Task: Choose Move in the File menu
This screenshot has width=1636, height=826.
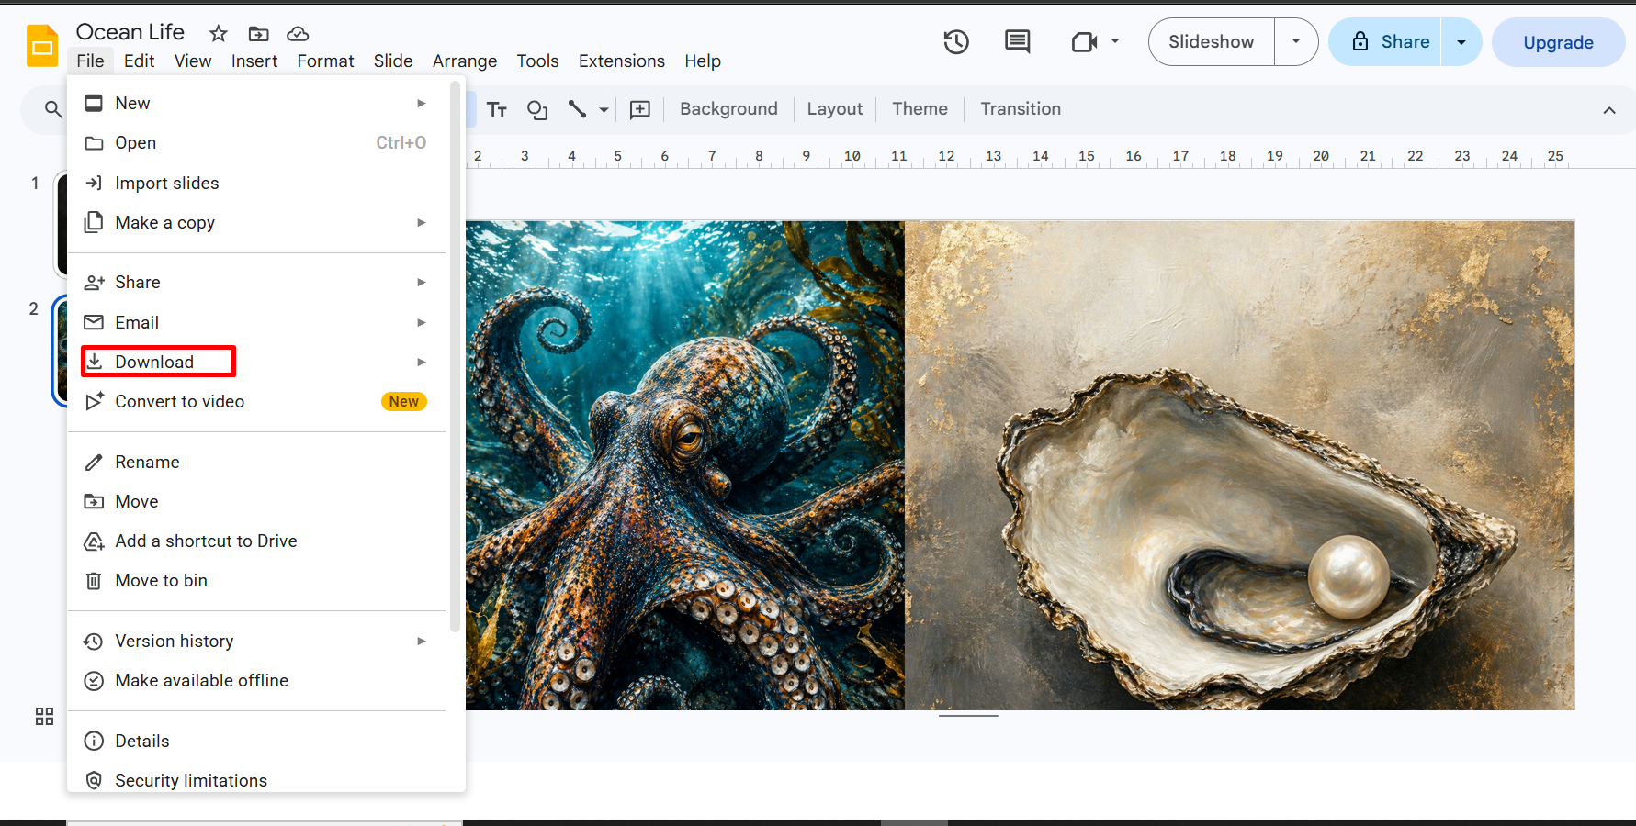Action: (x=256, y=501)
